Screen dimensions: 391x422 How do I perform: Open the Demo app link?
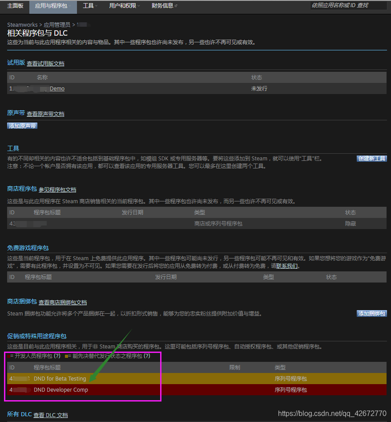pos(57,89)
